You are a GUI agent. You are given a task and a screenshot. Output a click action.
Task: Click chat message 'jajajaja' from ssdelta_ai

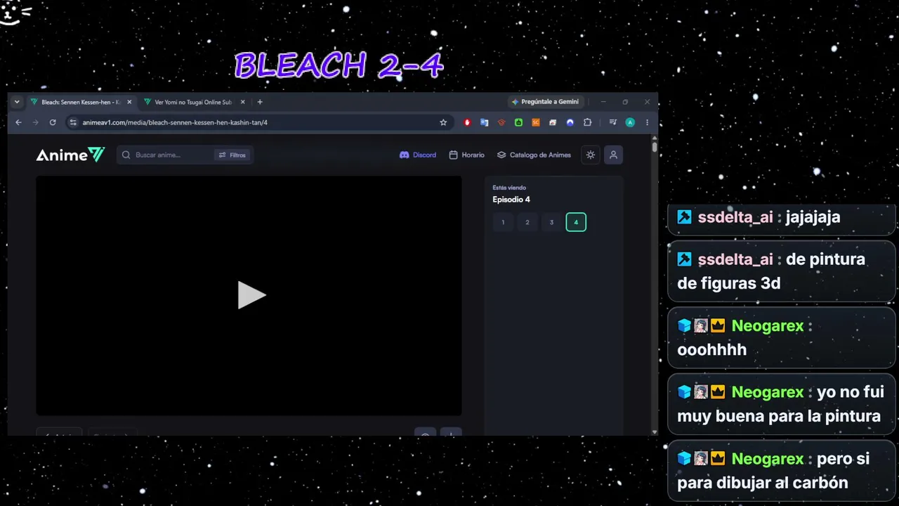point(813,217)
